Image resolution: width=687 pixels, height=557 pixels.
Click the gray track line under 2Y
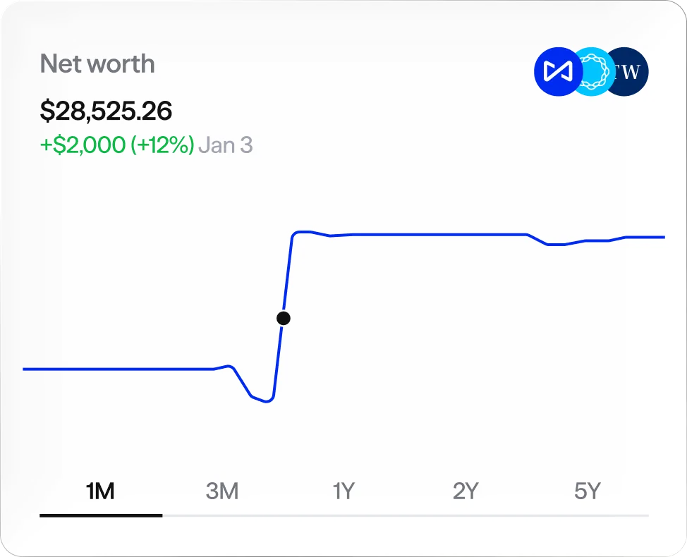pos(466,515)
